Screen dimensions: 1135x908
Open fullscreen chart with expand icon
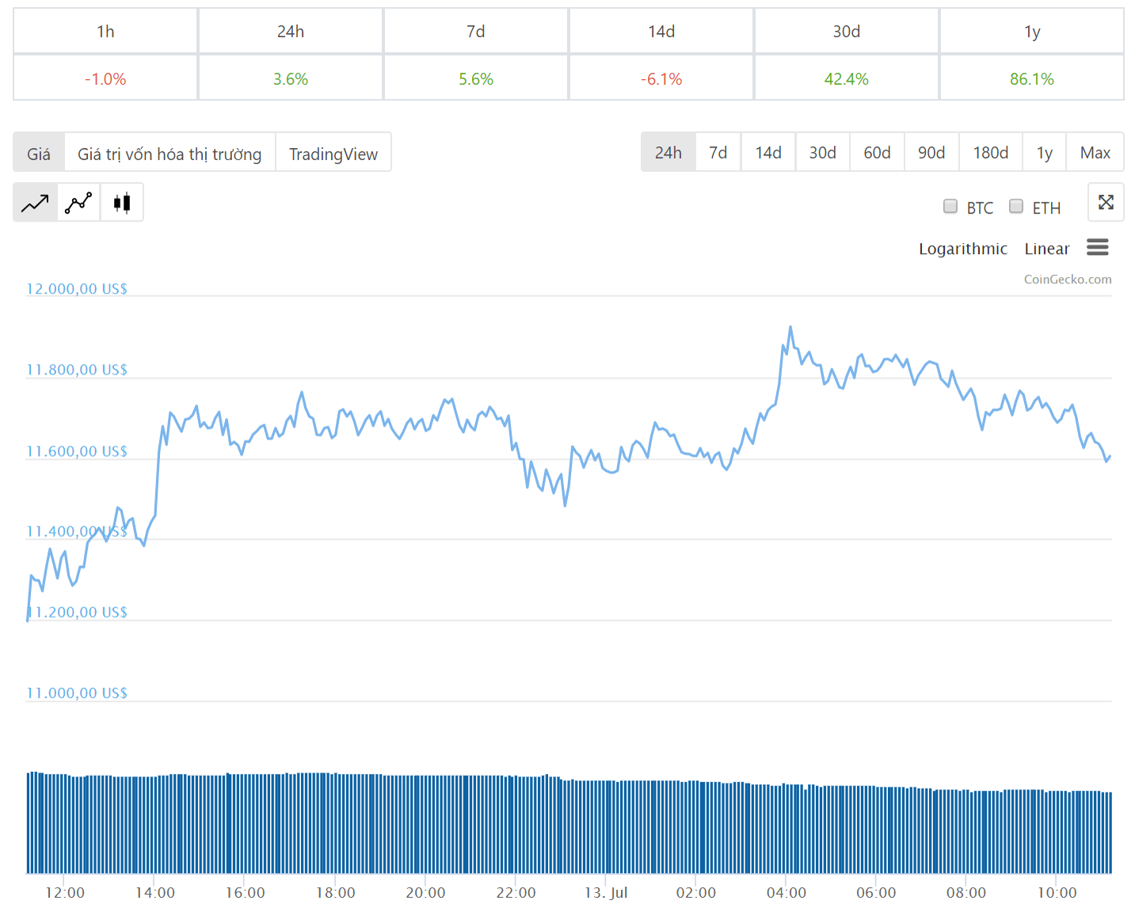tap(1106, 202)
